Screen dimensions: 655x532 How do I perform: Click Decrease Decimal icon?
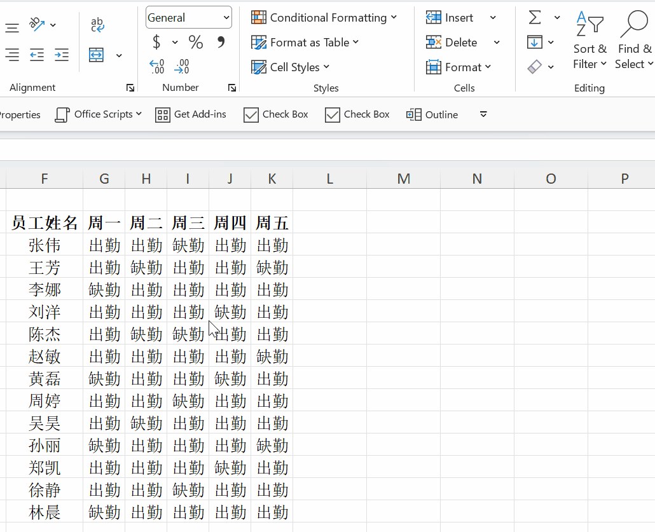tap(182, 66)
